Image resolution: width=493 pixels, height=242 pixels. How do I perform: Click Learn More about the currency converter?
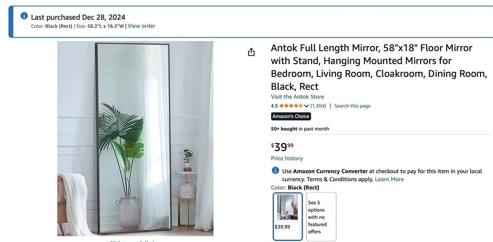(389, 179)
